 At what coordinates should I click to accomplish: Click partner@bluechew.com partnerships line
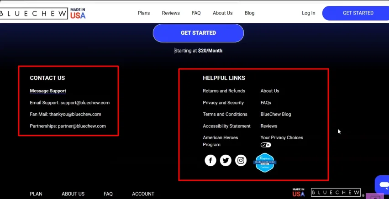pos(68,126)
